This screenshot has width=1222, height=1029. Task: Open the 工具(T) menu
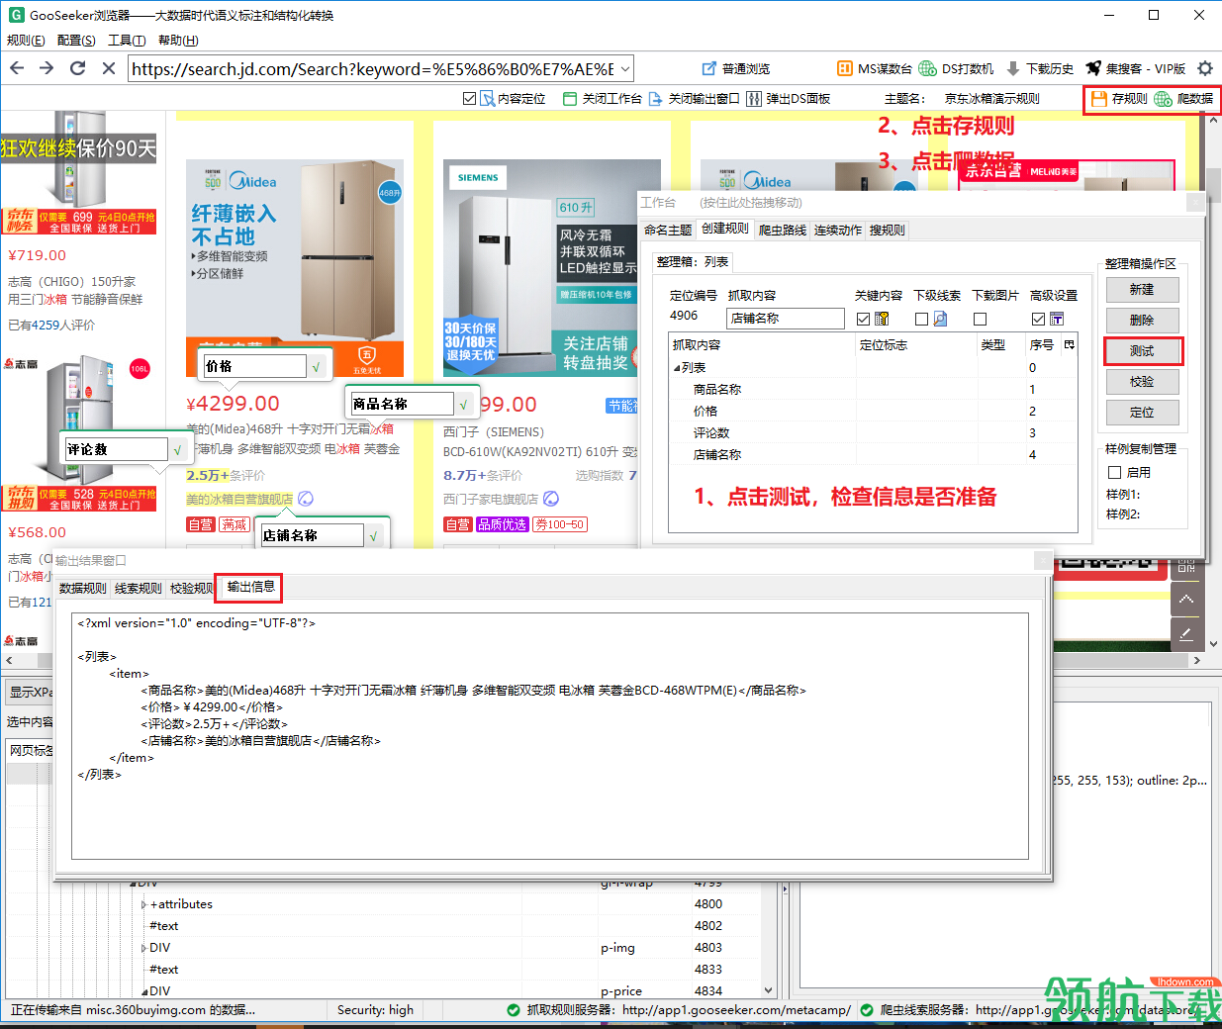point(127,41)
